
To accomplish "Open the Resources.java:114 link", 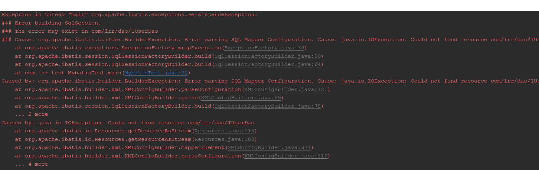I will click(x=224, y=131).
